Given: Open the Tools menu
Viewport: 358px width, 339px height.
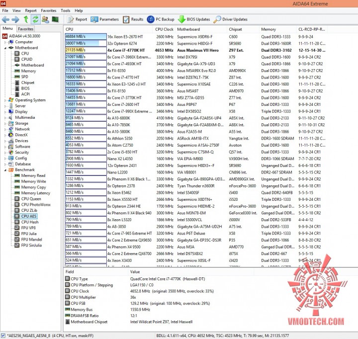Looking at the screenshot, I should click(x=65, y=10).
